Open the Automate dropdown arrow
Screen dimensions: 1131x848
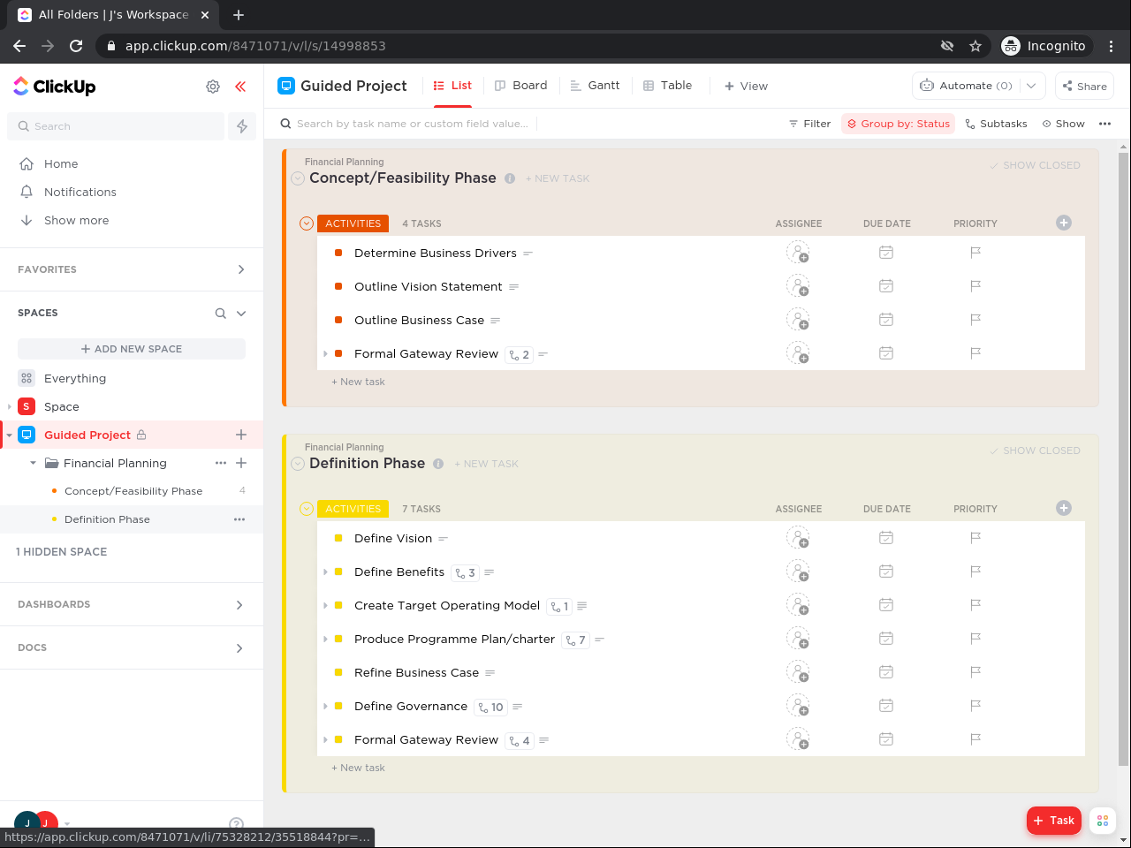[x=1031, y=86]
